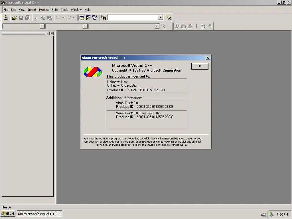Click the Cut scissors icon
Viewport: 292px width, 219px height.
[x=36, y=18]
